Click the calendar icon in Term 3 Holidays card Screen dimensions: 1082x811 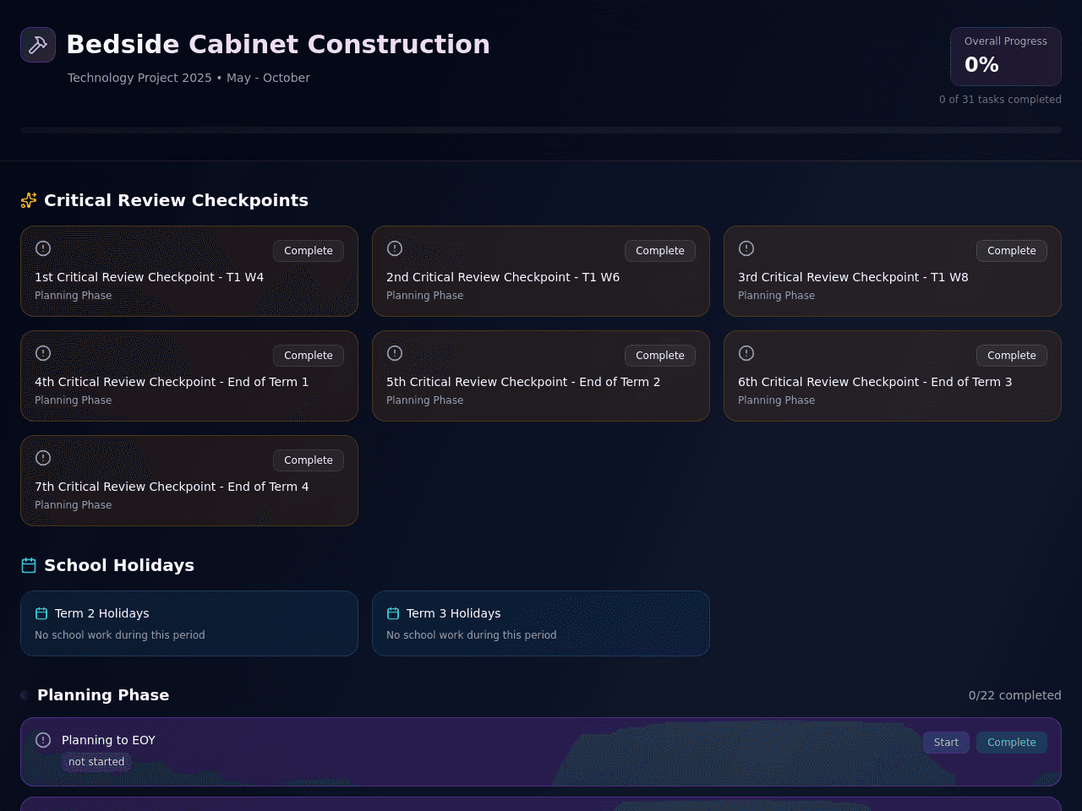(393, 613)
